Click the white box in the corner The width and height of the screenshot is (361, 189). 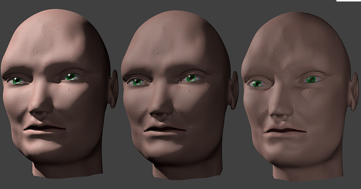348,1
